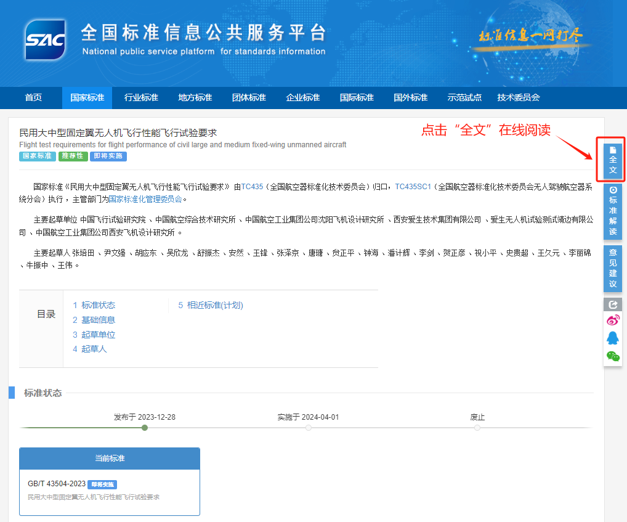Viewport: 627px width, 522px height.
Task: Open the TC435SC1 subcommittee link
Action: pyautogui.click(x=413, y=186)
